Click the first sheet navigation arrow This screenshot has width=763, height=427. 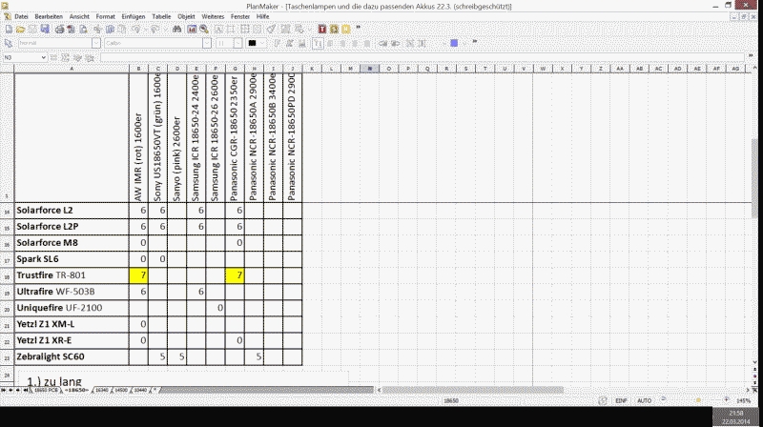[4, 390]
